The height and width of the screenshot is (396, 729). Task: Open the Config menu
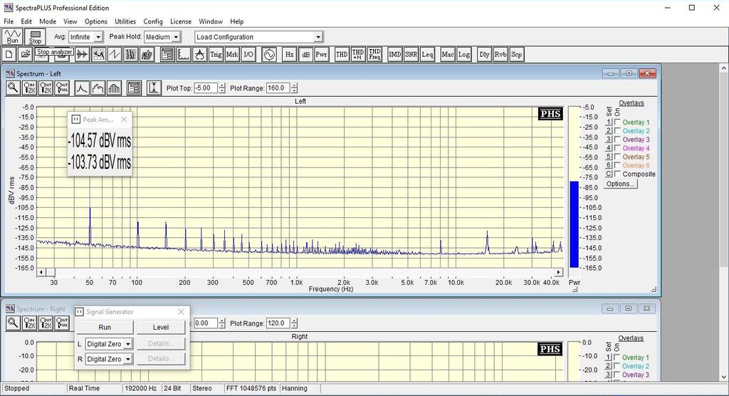[153, 22]
